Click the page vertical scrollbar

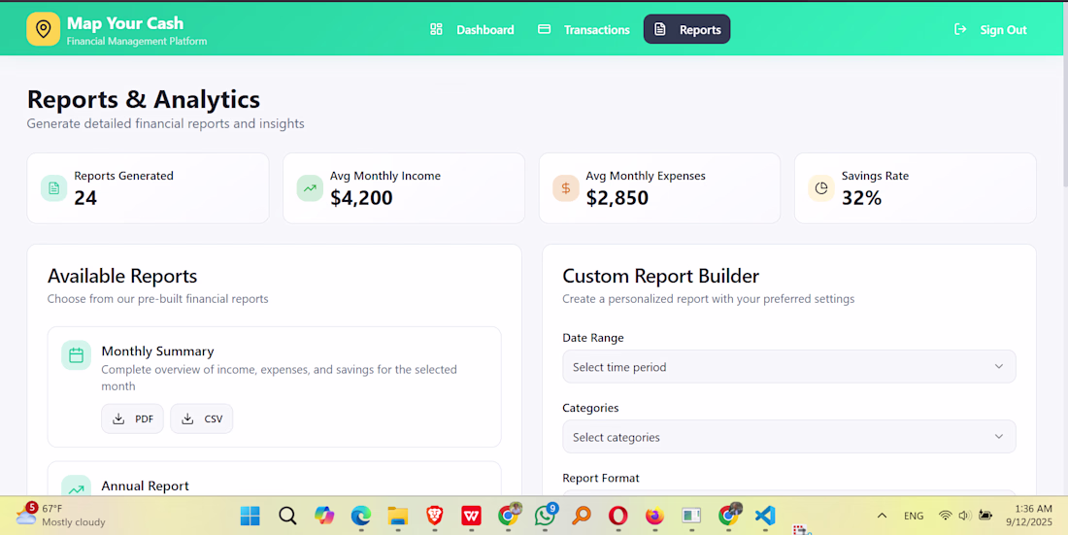[1064, 93]
